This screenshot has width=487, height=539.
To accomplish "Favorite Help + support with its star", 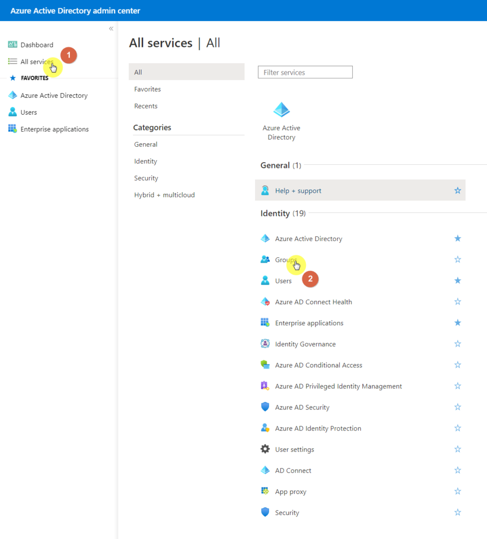I will click(x=458, y=191).
